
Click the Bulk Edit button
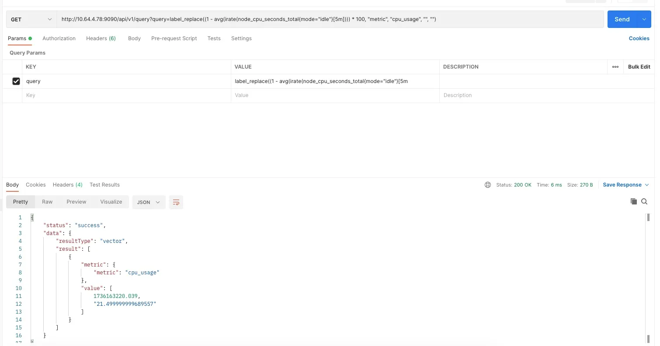[x=639, y=67]
